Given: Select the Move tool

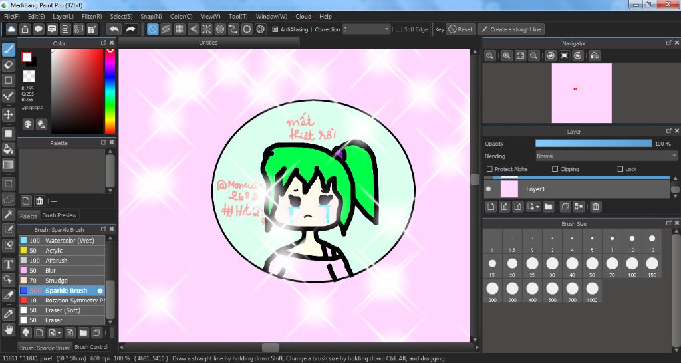Looking at the screenshot, I should pyautogui.click(x=8, y=114).
